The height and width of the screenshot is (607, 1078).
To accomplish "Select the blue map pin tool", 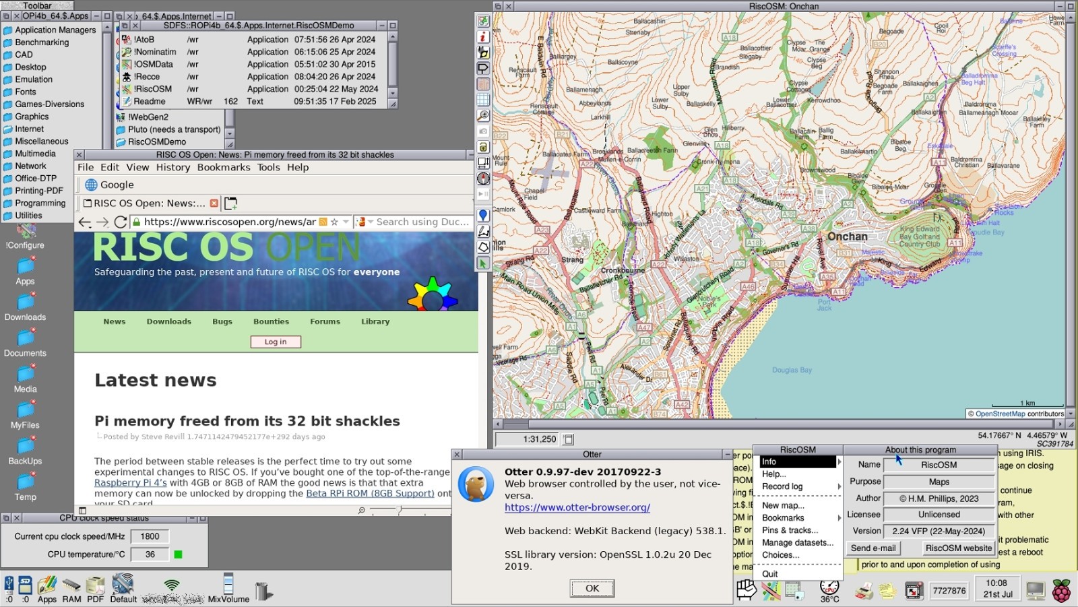I will point(483,216).
